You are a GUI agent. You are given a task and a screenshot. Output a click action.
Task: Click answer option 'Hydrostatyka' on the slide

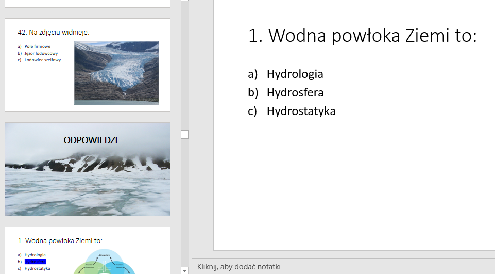301,111
